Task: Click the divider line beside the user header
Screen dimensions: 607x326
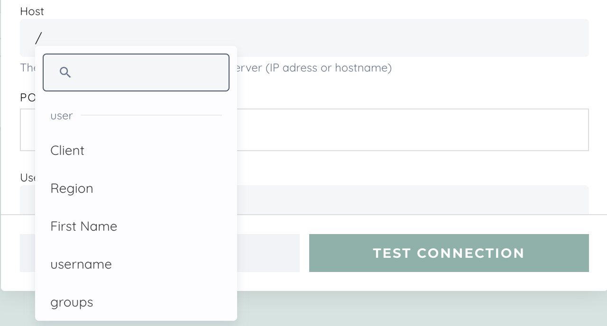Action: click(151, 115)
